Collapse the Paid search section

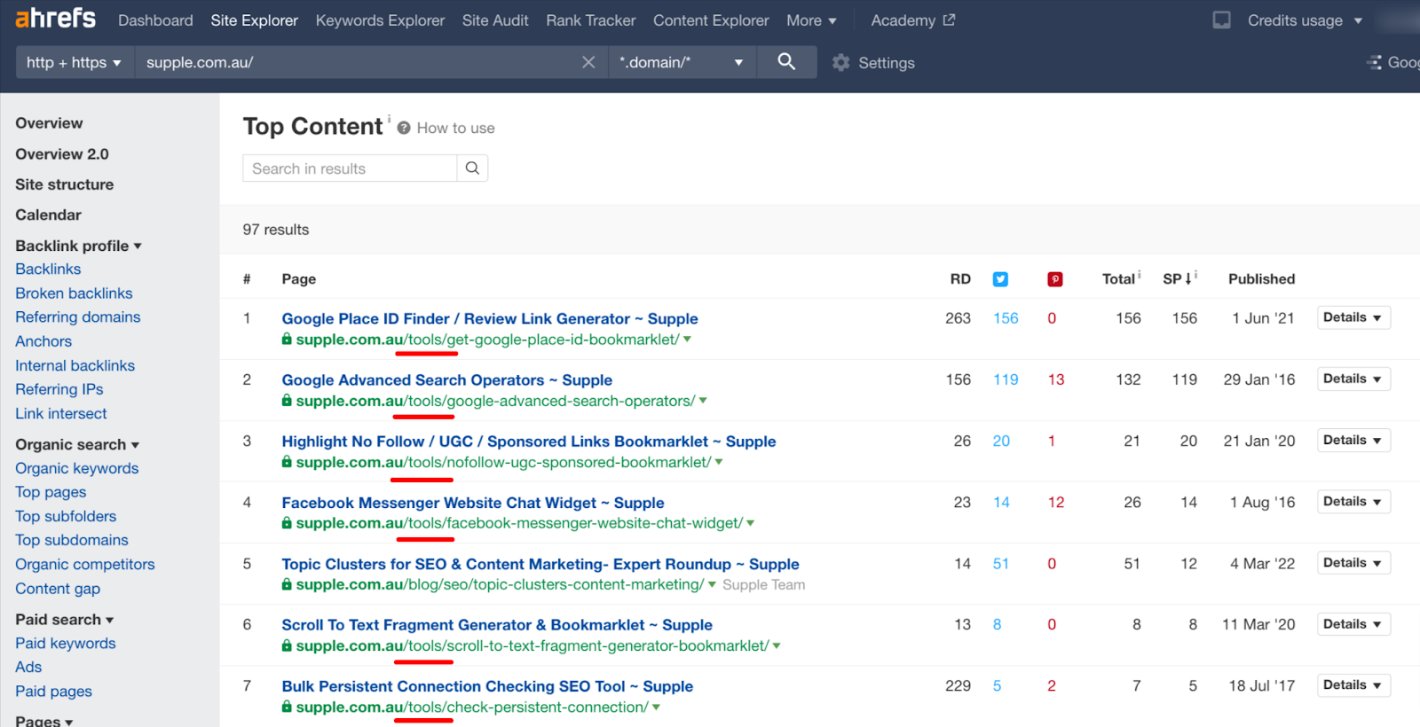pyautogui.click(x=65, y=619)
